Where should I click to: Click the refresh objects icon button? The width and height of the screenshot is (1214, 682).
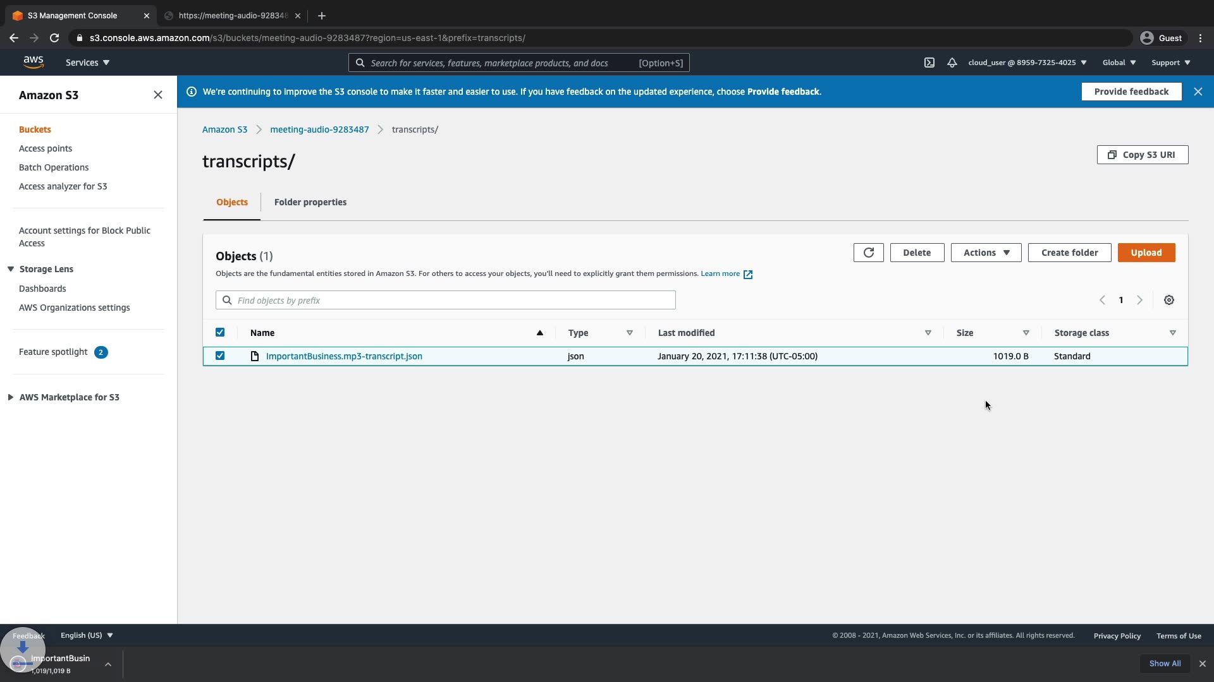pos(868,253)
